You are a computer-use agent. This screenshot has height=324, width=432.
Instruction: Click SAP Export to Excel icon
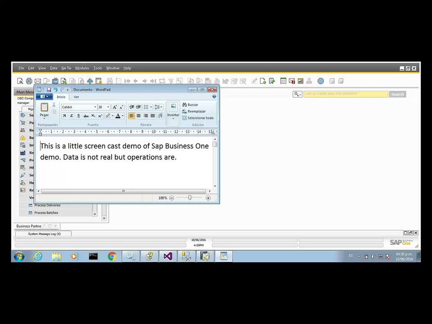point(64,81)
